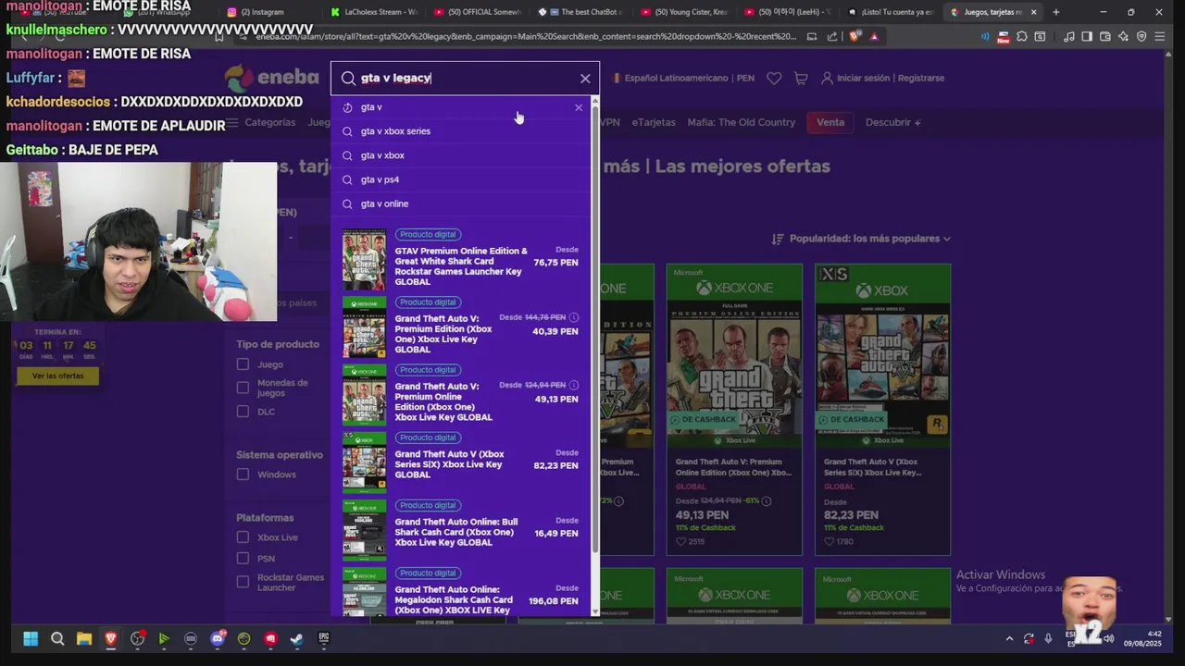1185x666 pixels.
Task: Click the 'Ver las ofertas' button
Action: pos(57,376)
